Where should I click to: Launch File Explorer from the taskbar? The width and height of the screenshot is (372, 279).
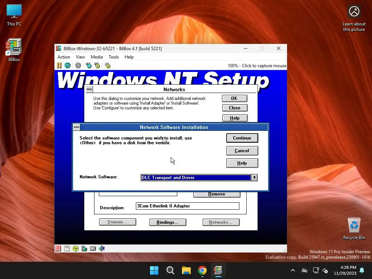[x=186, y=270]
